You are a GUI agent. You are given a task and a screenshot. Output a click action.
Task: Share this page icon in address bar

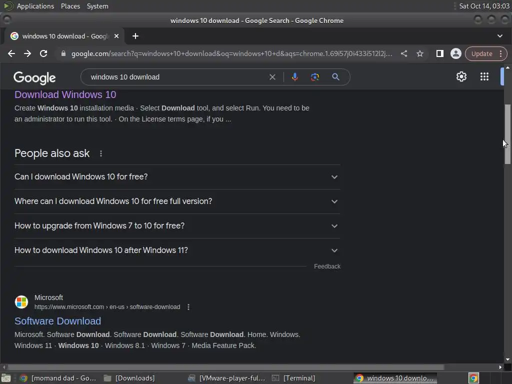pyautogui.click(x=404, y=53)
